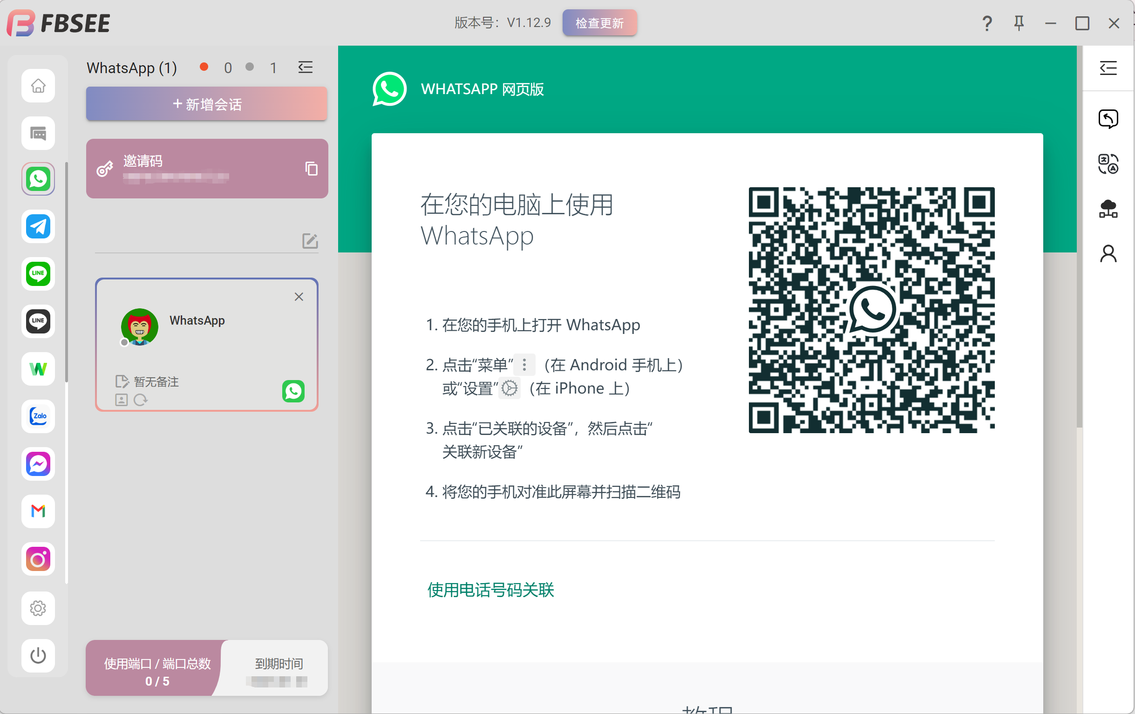Click the gray status dot filter
Screen dimensions: 1135x714
tap(250, 67)
